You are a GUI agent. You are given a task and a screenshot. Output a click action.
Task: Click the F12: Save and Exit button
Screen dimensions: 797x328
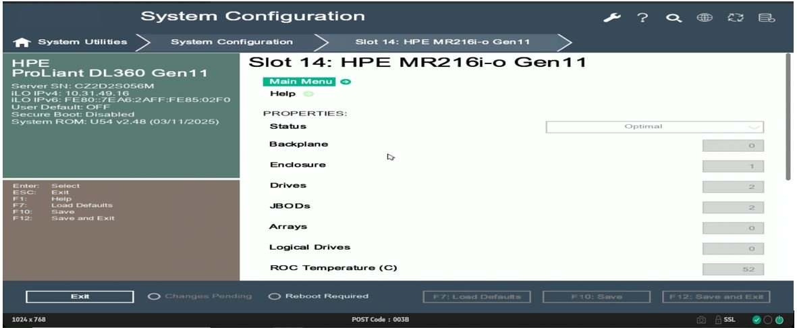(717, 296)
